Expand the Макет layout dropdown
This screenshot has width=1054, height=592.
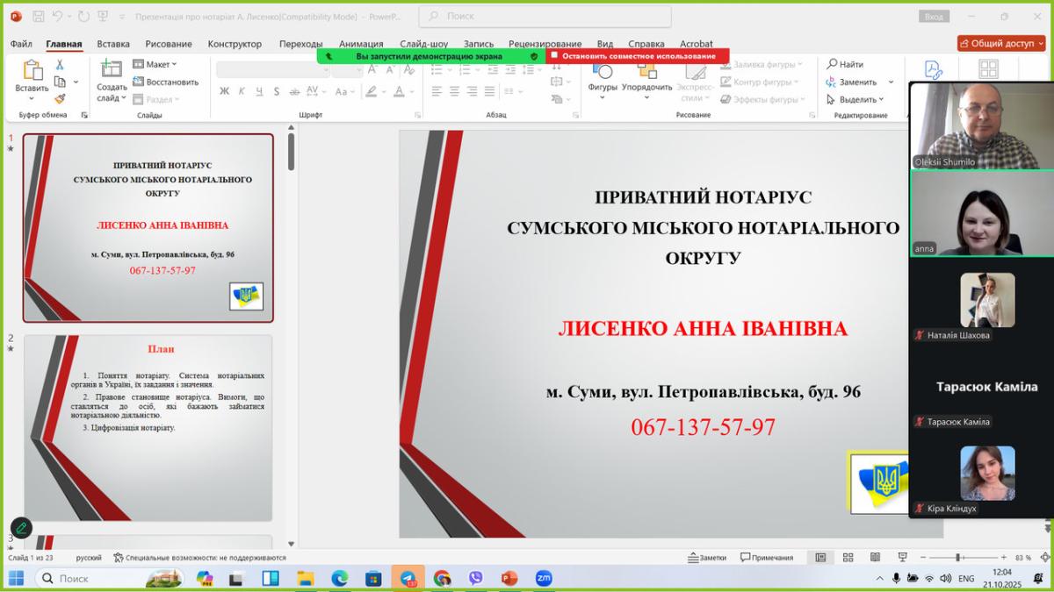155,64
